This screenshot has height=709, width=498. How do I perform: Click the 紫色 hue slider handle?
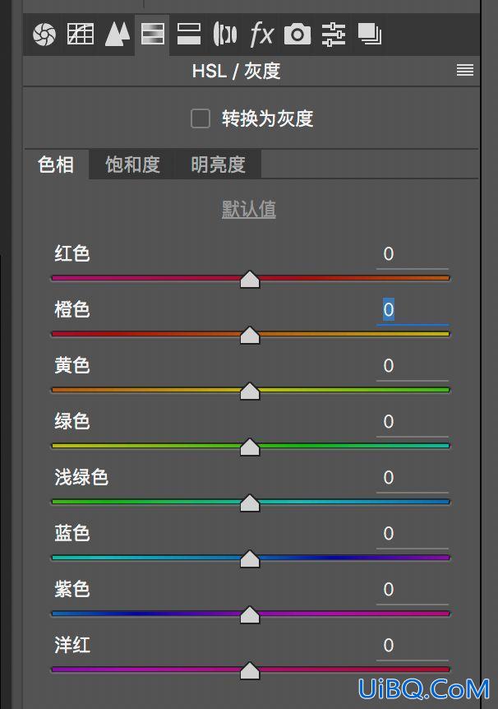click(x=250, y=615)
